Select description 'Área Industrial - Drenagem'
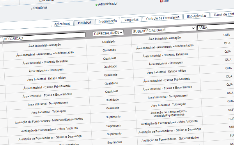The height and width of the screenshot is (145, 234). [46, 70]
